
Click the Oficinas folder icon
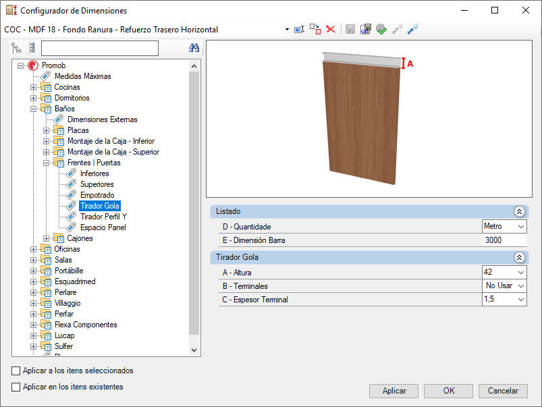46,249
